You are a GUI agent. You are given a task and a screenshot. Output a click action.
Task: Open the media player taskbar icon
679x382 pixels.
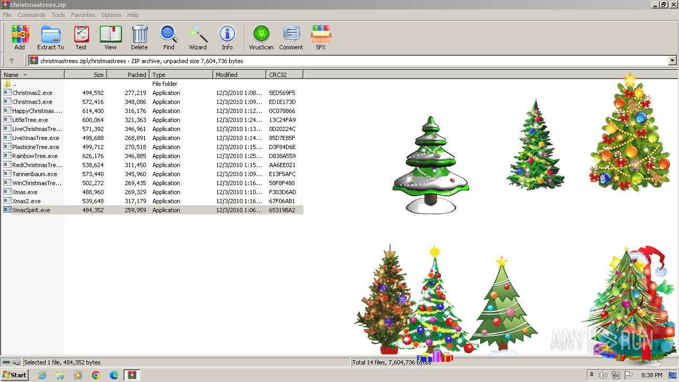point(78,375)
